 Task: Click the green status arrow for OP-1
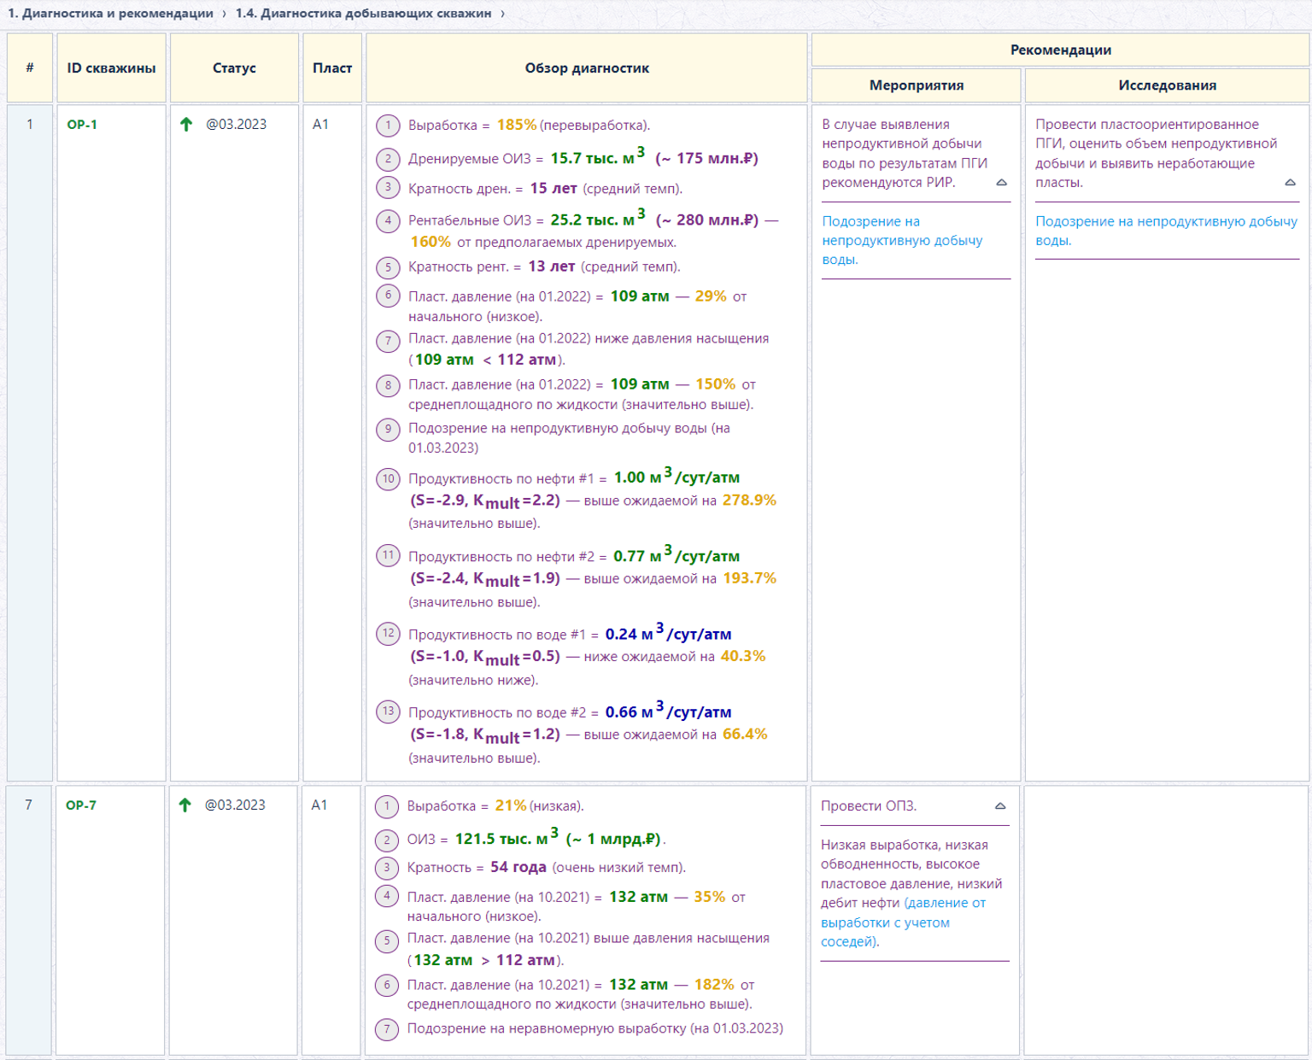point(186,125)
